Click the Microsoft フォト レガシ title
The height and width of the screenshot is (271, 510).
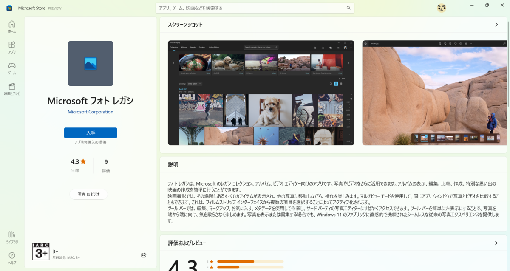coord(91,101)
